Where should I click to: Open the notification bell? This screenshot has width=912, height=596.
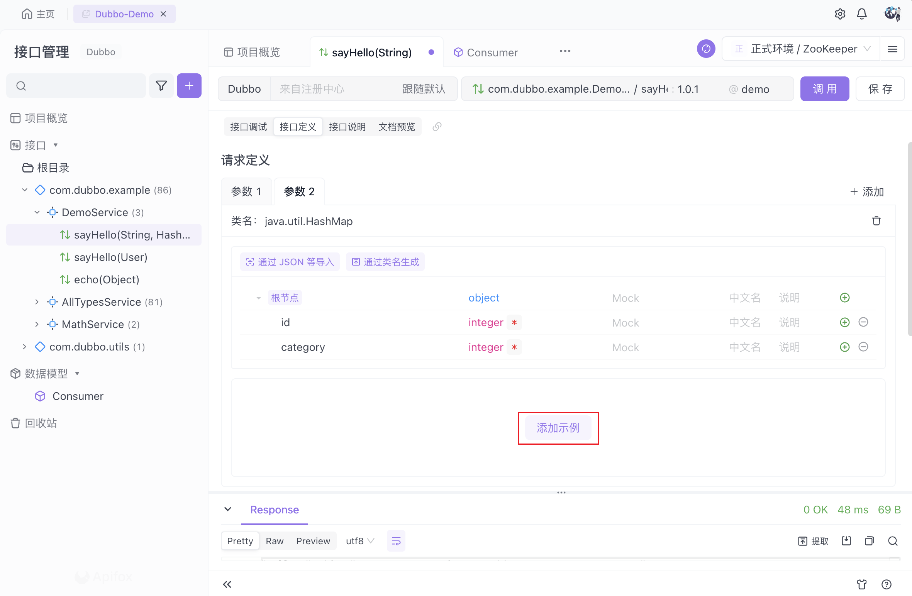point(861,14)
